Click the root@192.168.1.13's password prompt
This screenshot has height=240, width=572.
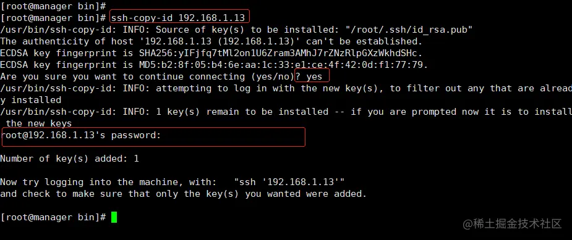click(80, 136)
